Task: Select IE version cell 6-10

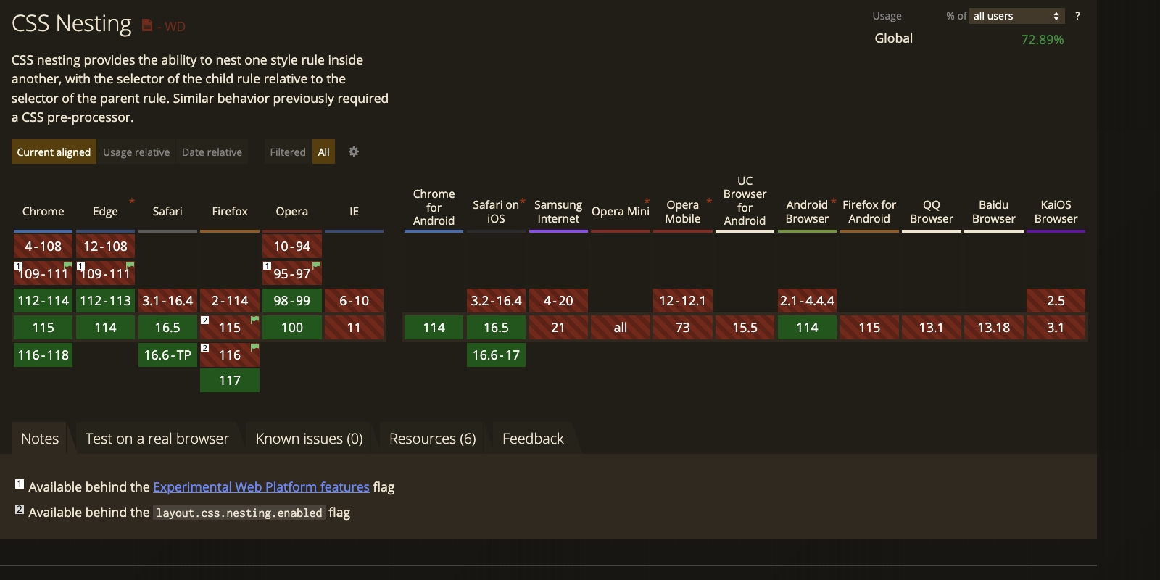Action: point(354,301)
